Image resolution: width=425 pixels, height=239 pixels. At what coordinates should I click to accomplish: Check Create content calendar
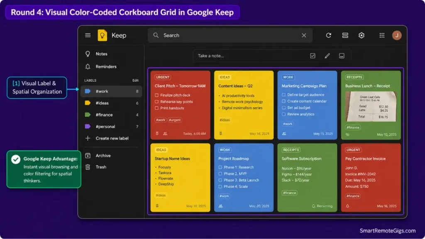tap(283, 101)
